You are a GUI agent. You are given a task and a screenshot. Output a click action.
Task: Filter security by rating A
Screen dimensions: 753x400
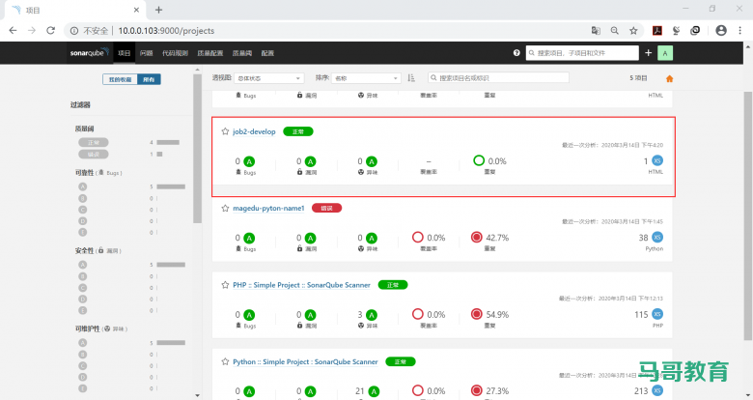[83, 265]
